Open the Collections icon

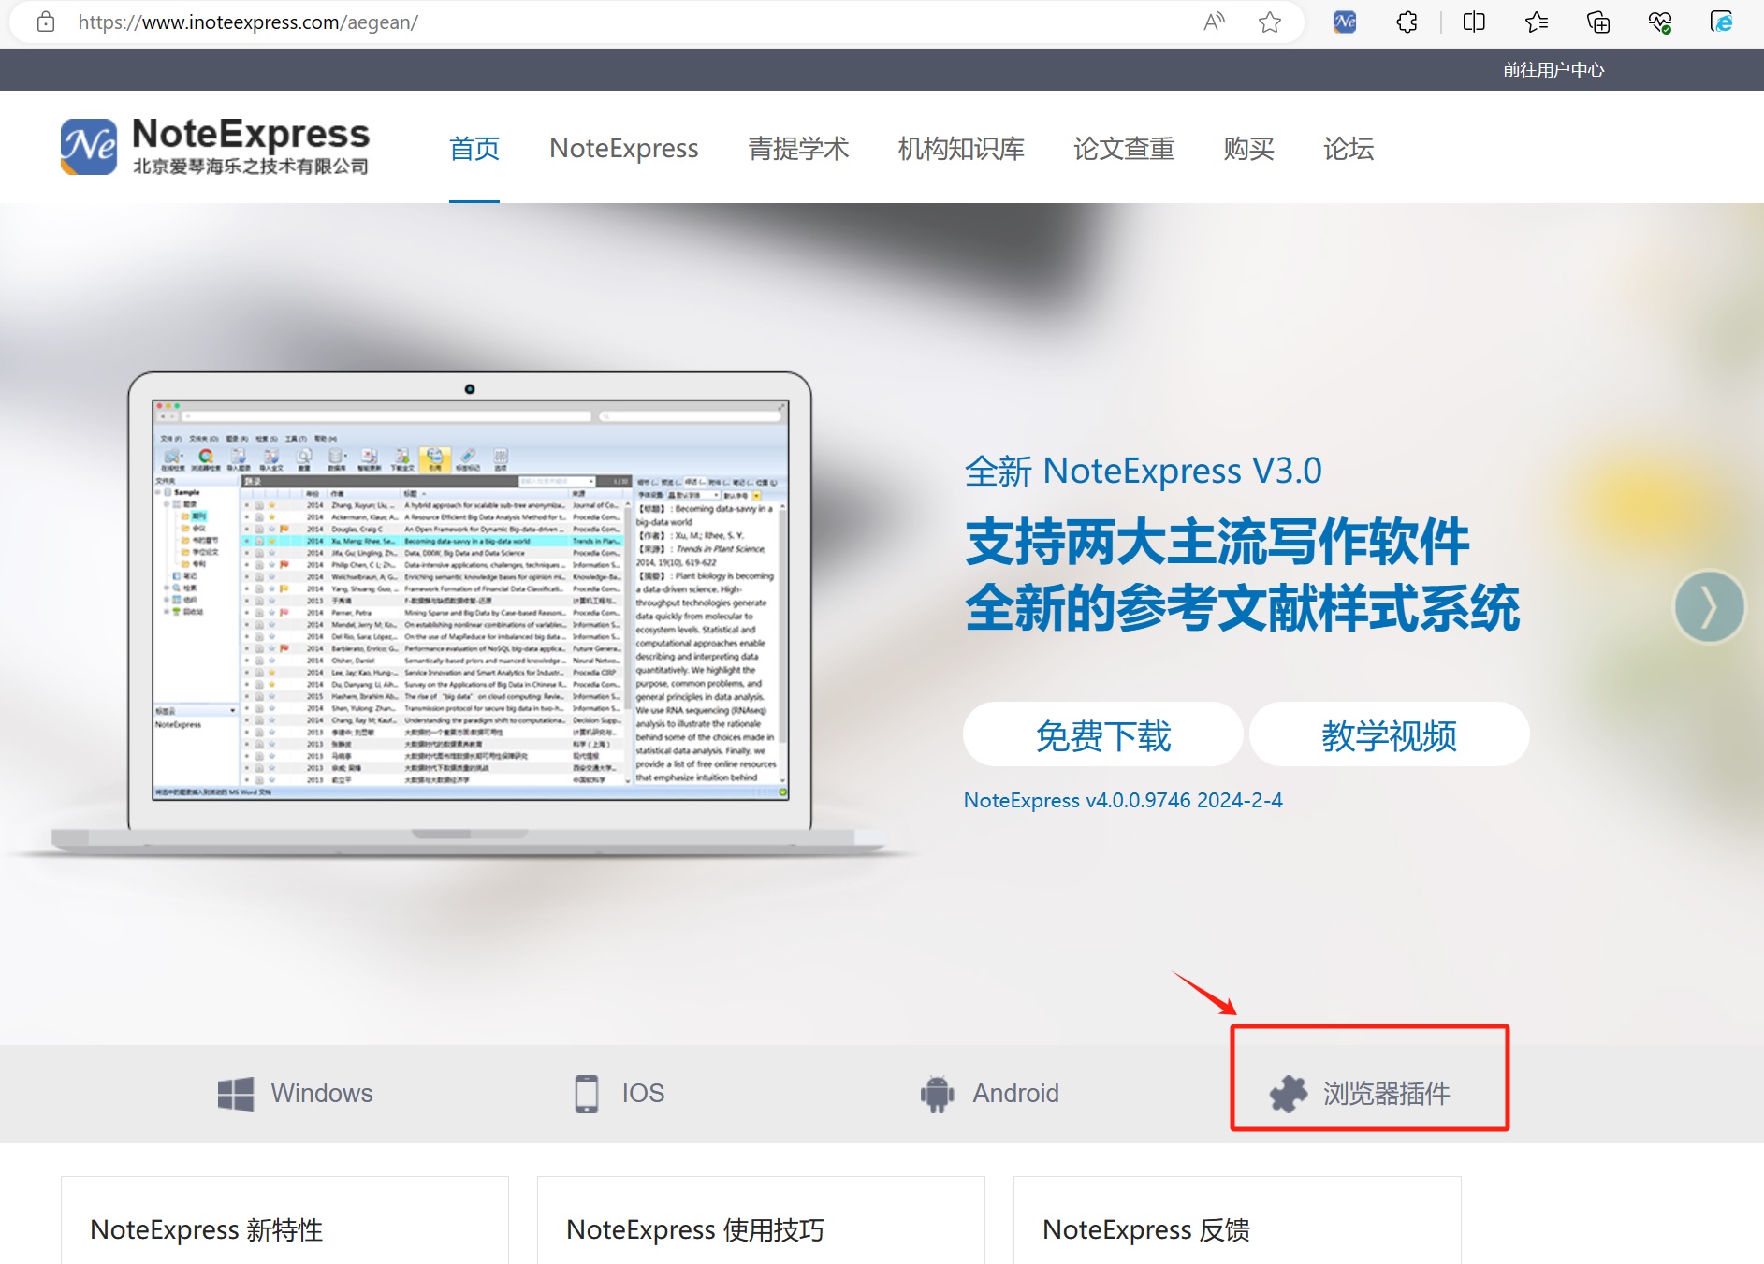(1598, 22)
